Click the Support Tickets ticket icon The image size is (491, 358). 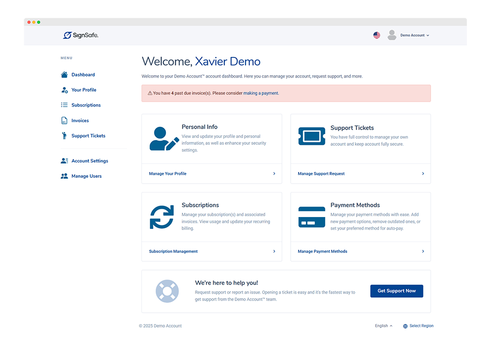point(311,137)
